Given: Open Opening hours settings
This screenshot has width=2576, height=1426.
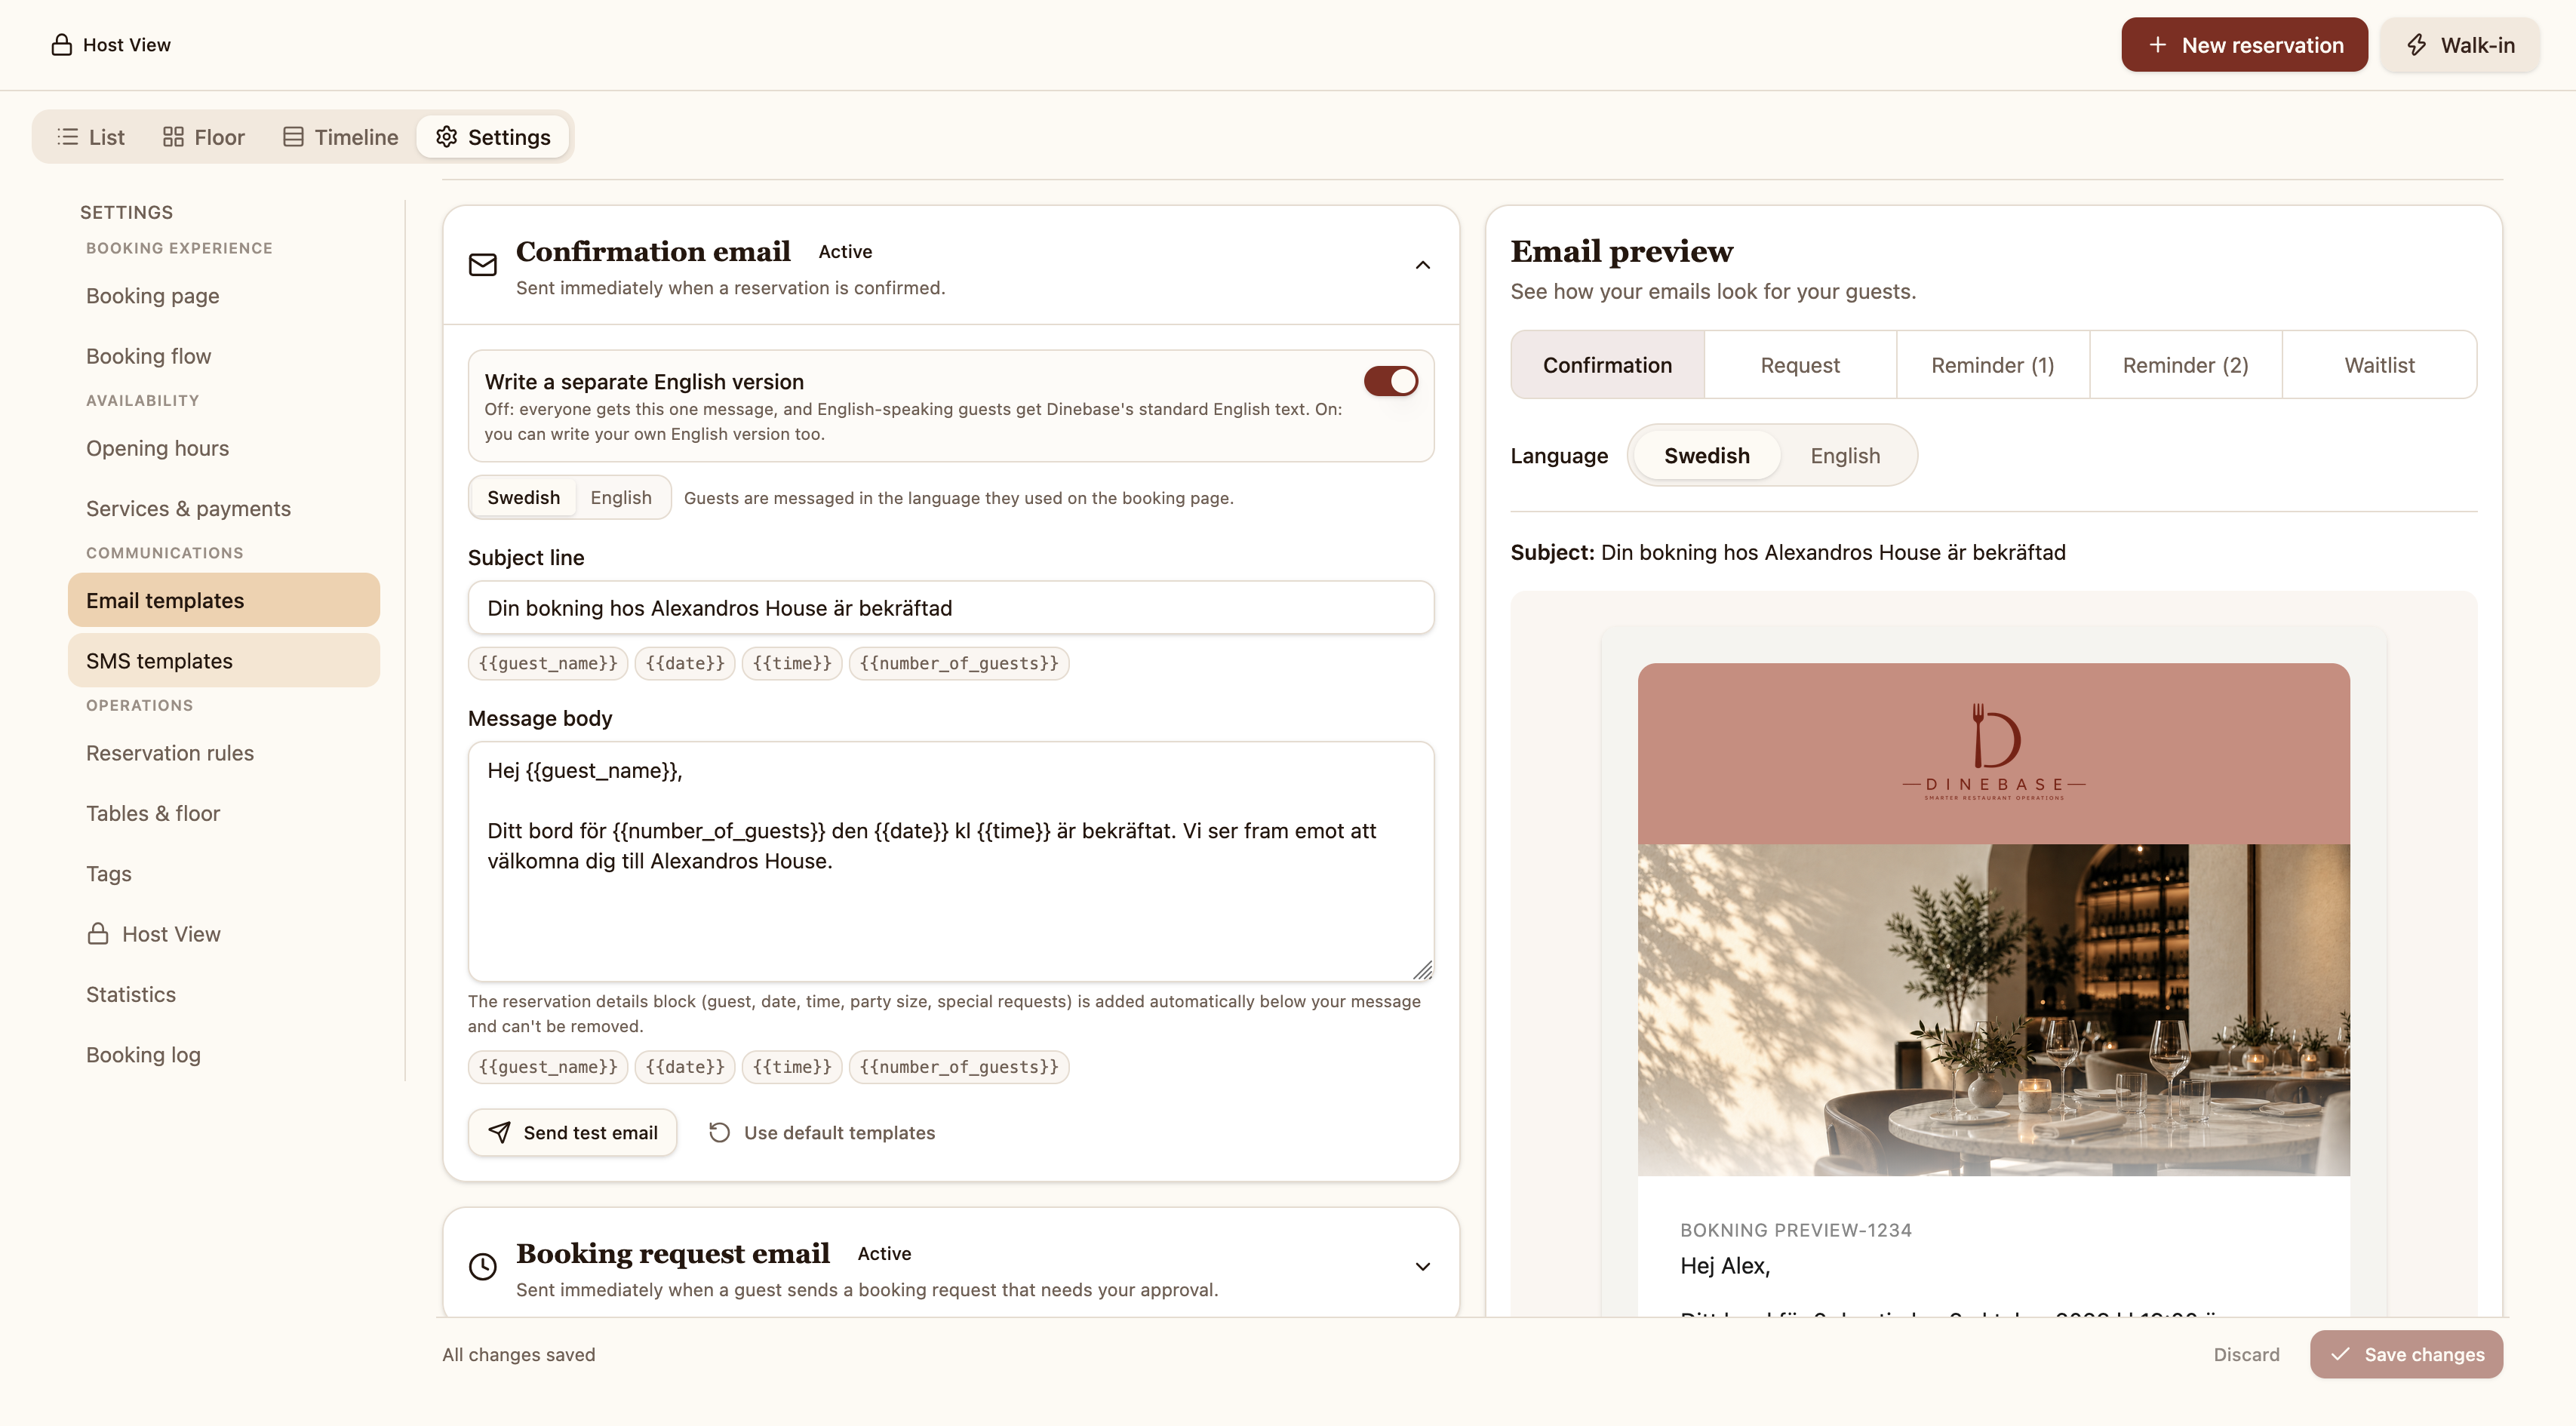Looking at the screenshot, I should pyautogui.click(x=224, y=448).
